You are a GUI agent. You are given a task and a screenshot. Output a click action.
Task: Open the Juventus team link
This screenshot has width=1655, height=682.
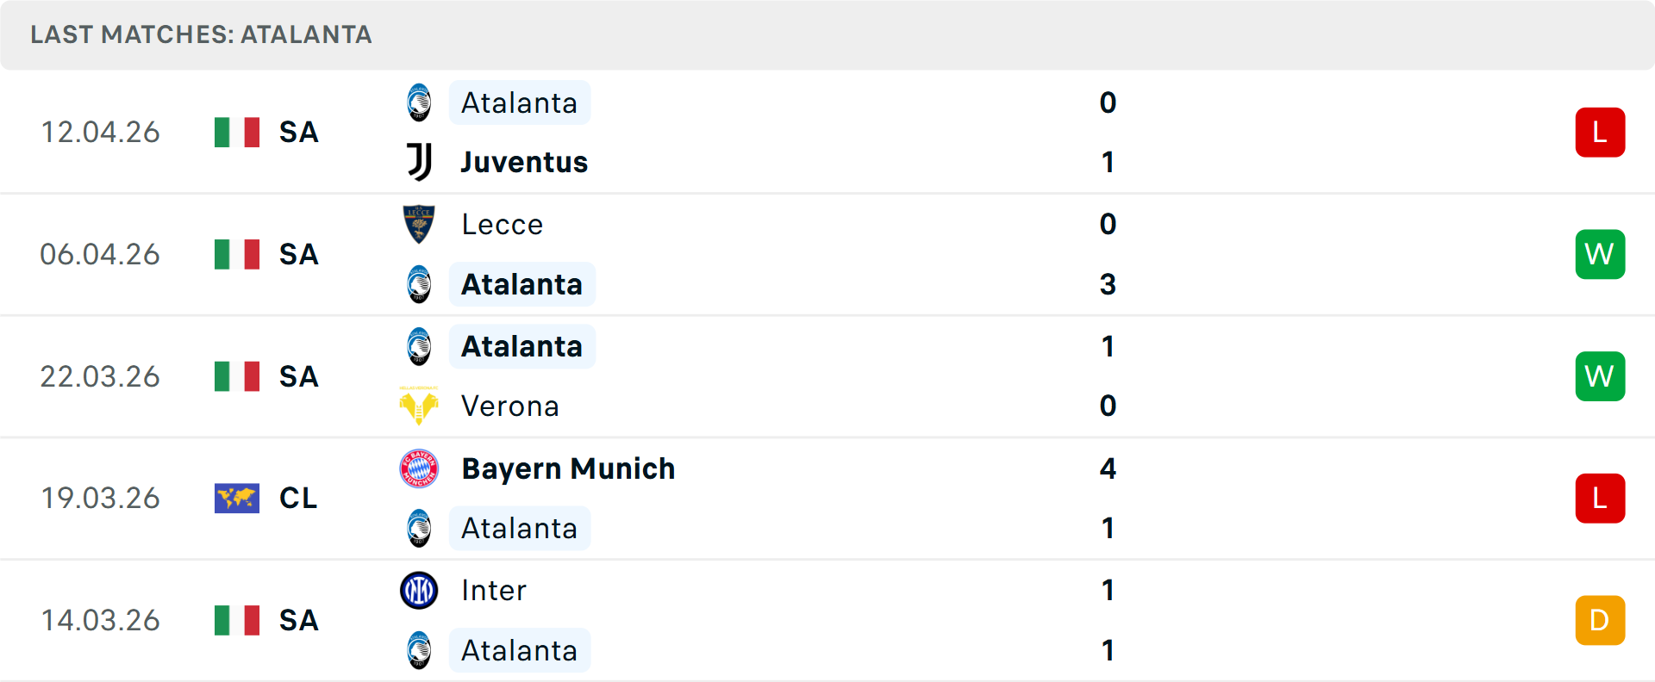pyautogui.click(x=524, y=162)
